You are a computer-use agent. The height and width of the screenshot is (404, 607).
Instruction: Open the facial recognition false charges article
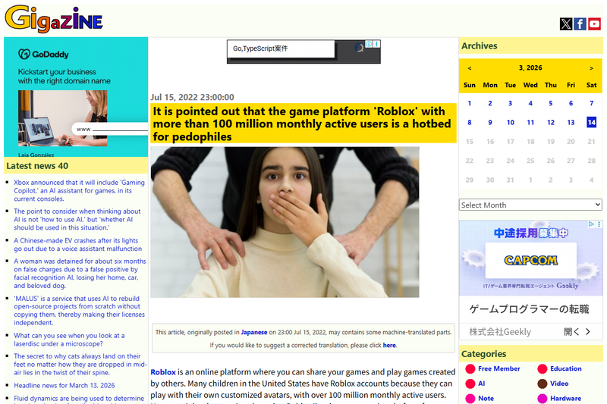point(80,274)
